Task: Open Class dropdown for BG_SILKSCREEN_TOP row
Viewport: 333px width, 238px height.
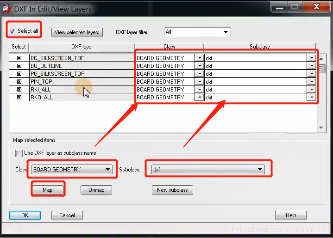Action: pyautogui.click(x=200, y=58)
